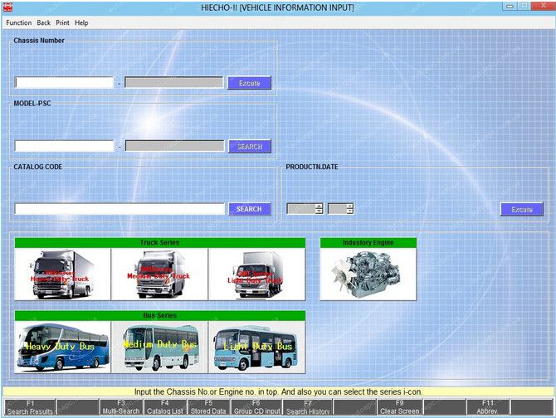Image resolution: width=556 pixels, height=418 pixels.
Task: Open the Help menu
Action: [81, 22]
